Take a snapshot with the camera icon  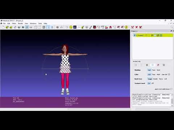tap(23, 27)
